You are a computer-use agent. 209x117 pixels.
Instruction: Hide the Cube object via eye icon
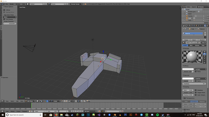click(x=204, y=18)
